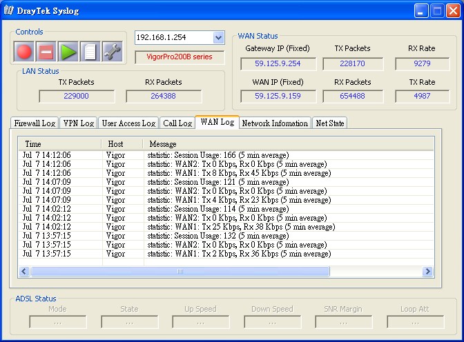This screenshot has width=464, height=342.
Task: Click the horizontal scrollbar left arrow
Action: 24,271
